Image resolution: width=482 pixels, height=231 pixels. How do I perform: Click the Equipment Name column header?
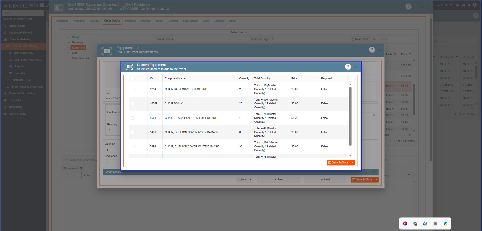coord(175,79)
